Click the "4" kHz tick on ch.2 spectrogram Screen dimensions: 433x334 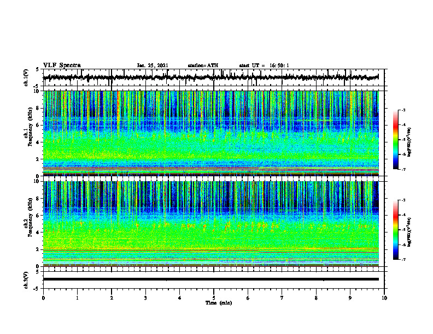[39, 232]
